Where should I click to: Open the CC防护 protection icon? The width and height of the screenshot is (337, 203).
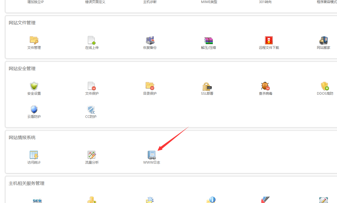[x=91, y=109]
